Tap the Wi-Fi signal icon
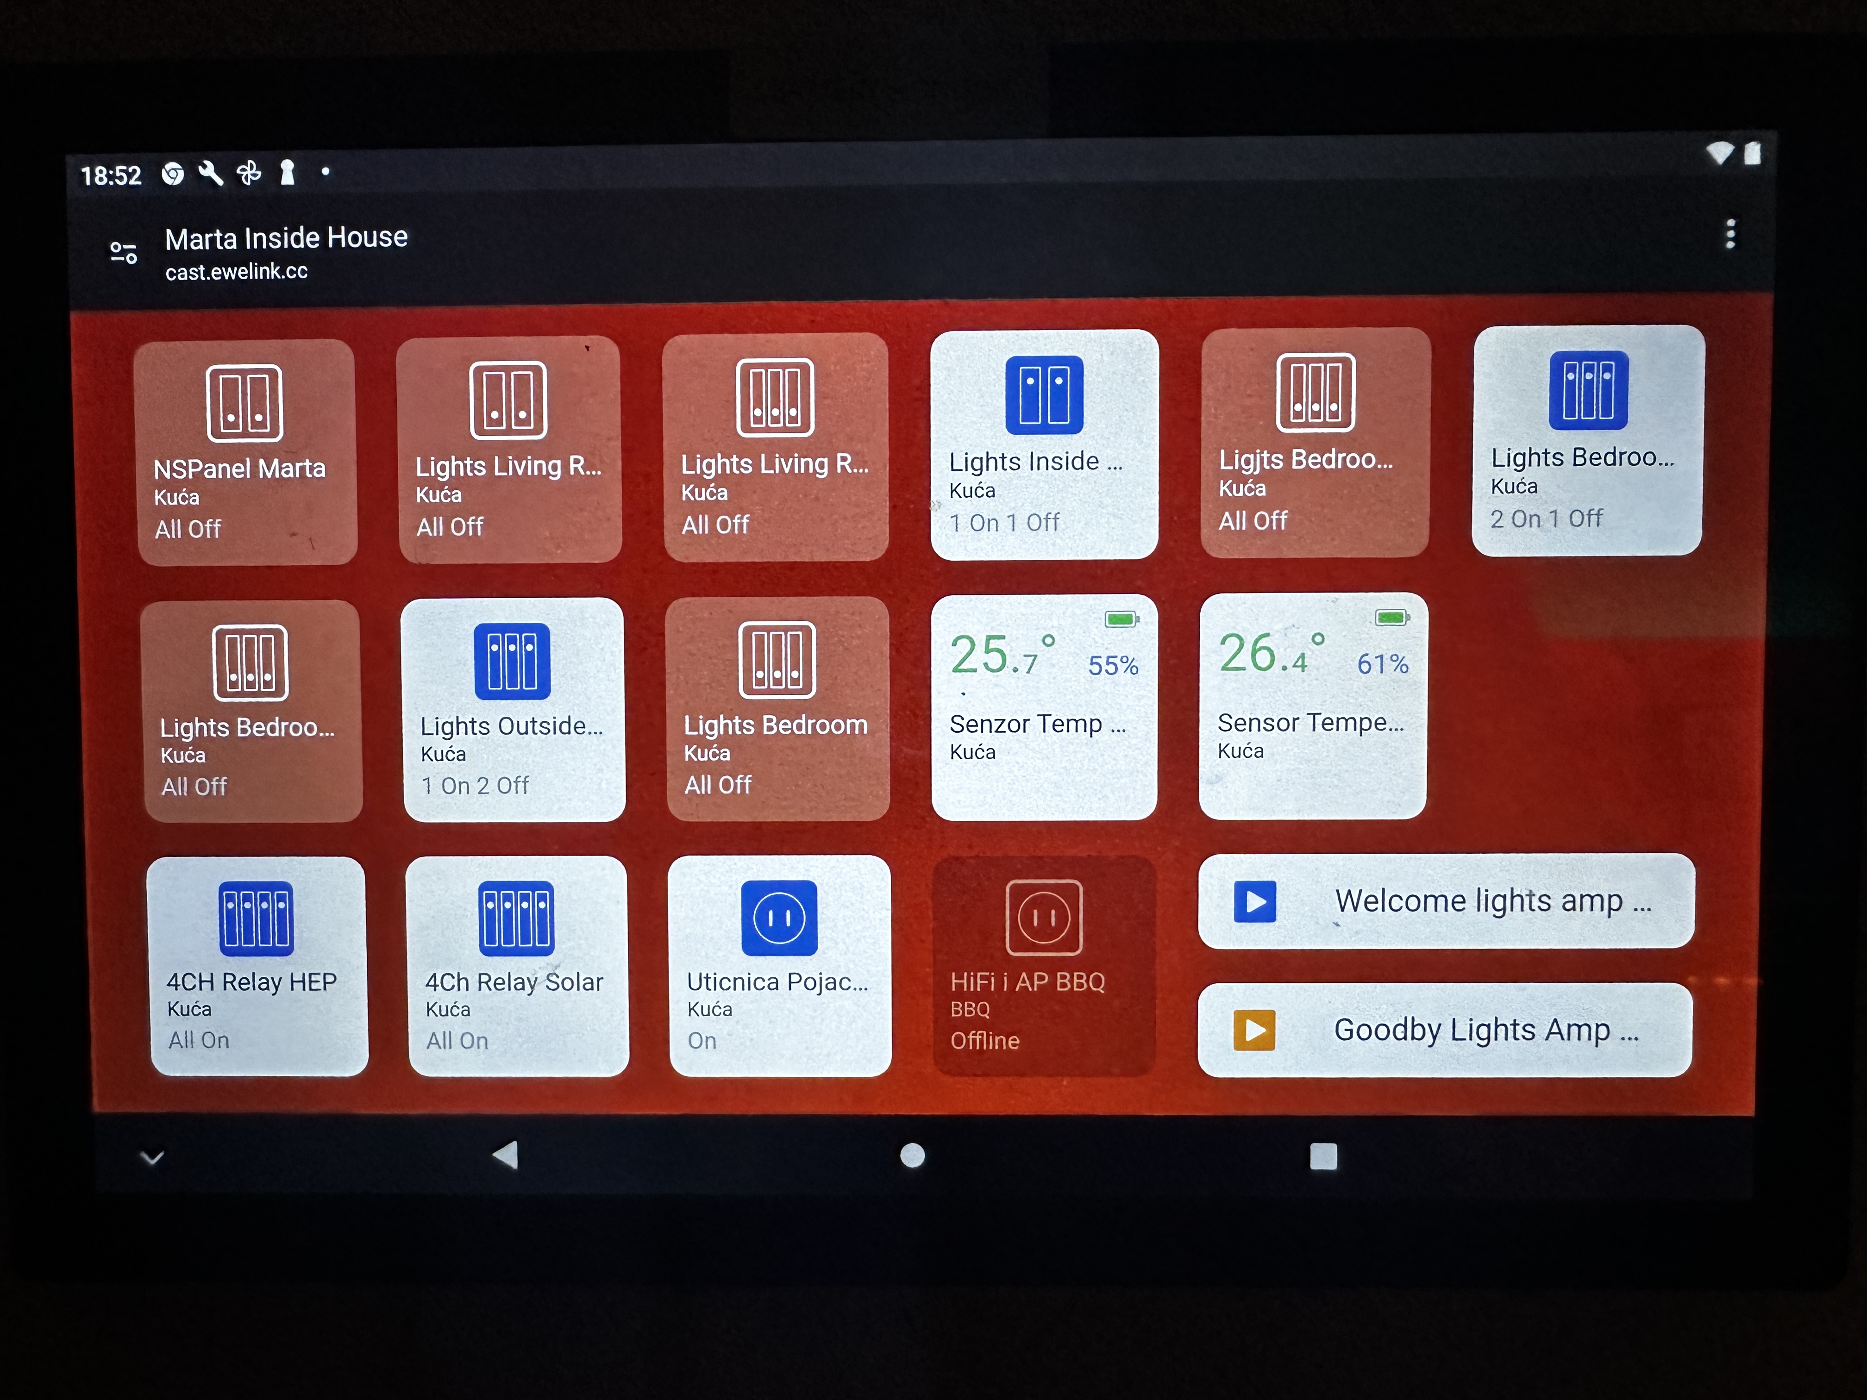The image size is (1867, 1400). (1719, 153)
